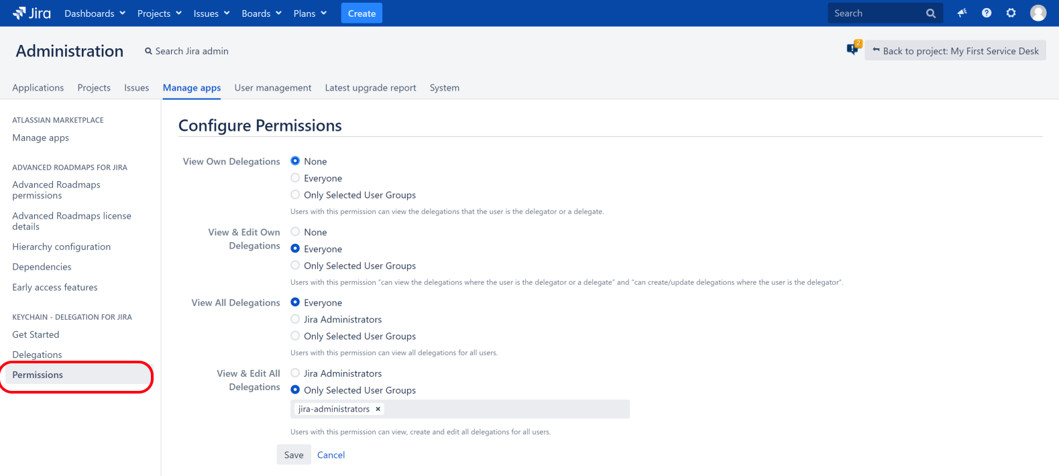Switch to the User management tab
This screenshot has width=1059, height=476.
(x=273, y=88)
